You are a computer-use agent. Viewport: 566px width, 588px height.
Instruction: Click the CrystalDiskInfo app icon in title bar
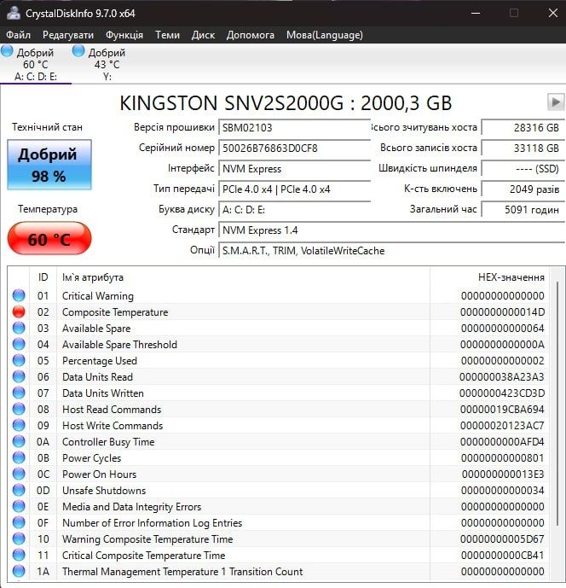coord(14,13)
